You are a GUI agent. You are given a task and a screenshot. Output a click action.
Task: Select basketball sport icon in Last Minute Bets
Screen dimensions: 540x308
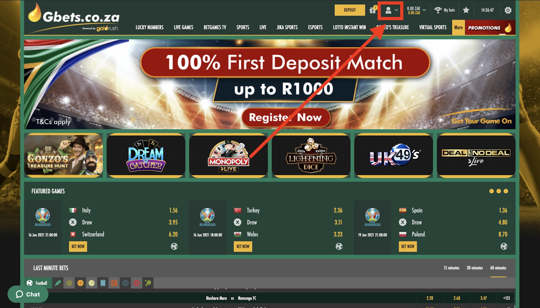click(x=80, y=283)
